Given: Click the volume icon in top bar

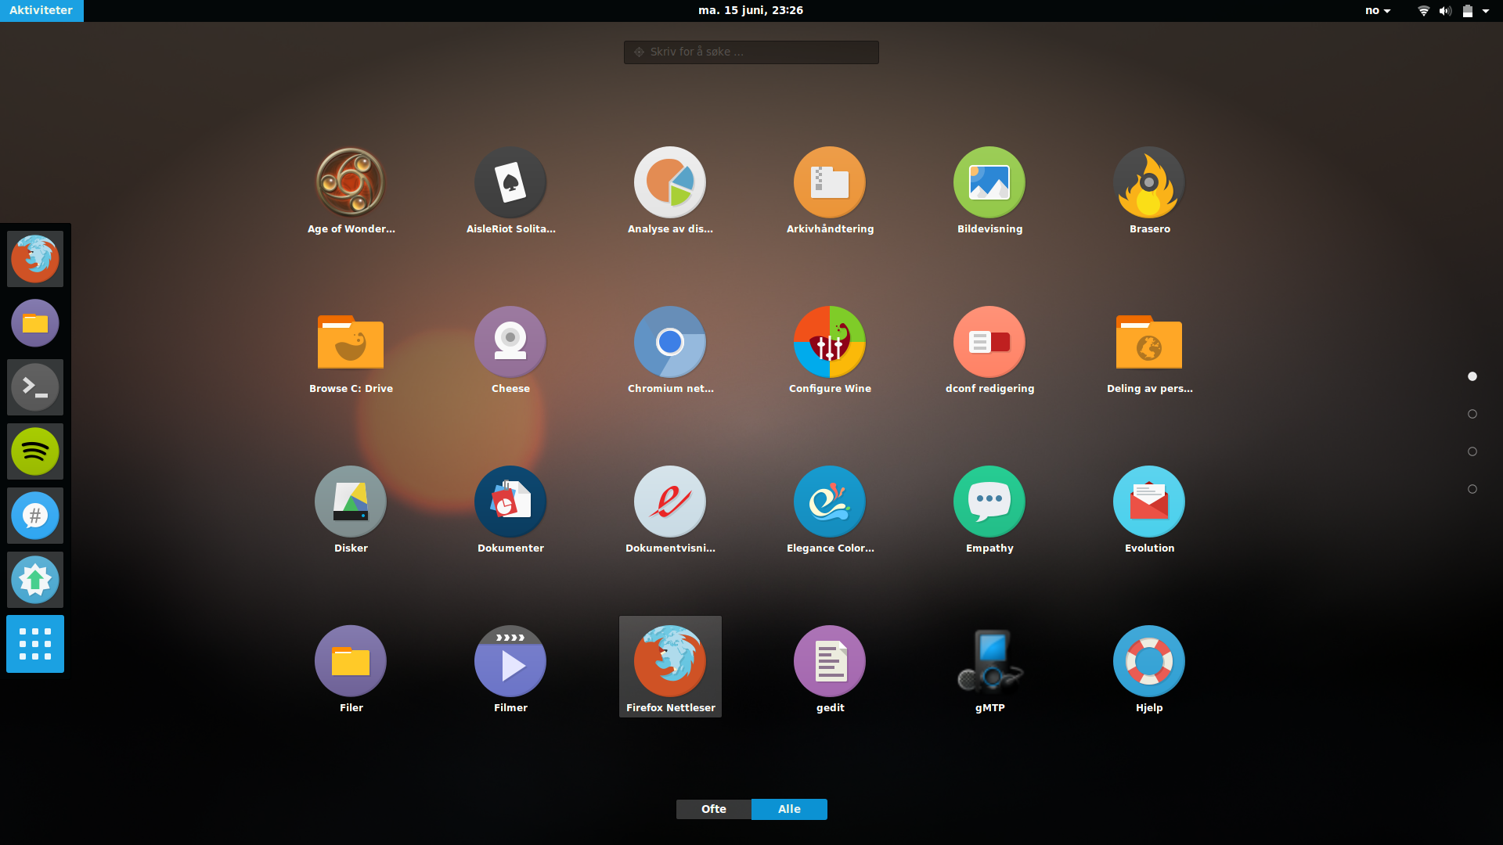Looking at the screenshot, I should point(1445,11).
